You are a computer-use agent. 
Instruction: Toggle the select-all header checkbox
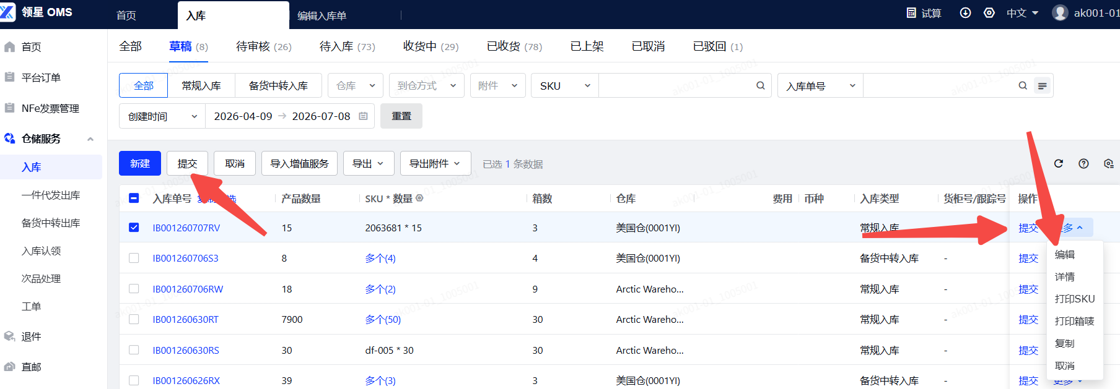134,198
